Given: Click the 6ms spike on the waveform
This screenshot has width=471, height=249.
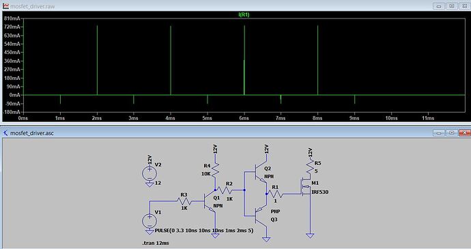Looking at the screenshot, I should click(x=244, y=60).
